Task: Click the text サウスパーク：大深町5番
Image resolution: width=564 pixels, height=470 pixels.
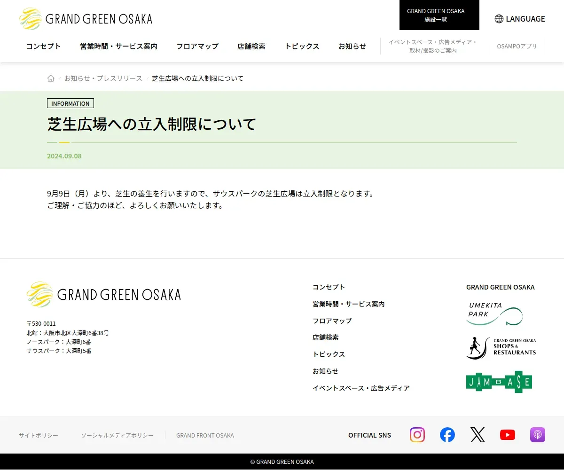Action: (x=59, y=351)
